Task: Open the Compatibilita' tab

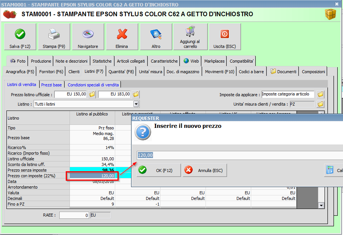Action: tap(241, 61)
